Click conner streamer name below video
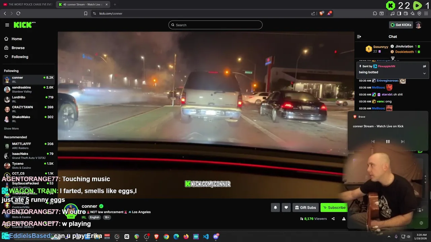The height and width of the screenshot is (242, 431). click(89, 206)
